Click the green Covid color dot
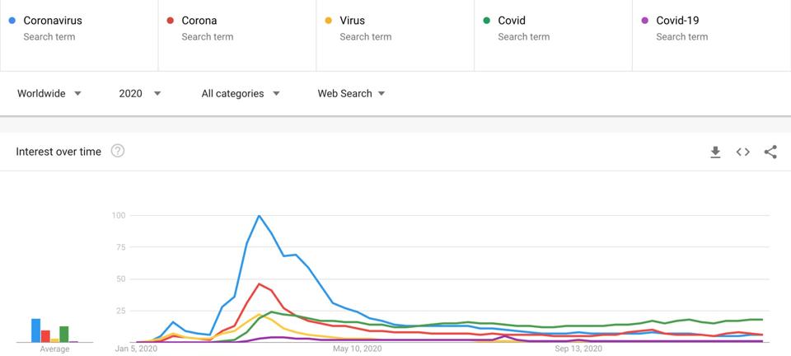 [x=486, y=21]
